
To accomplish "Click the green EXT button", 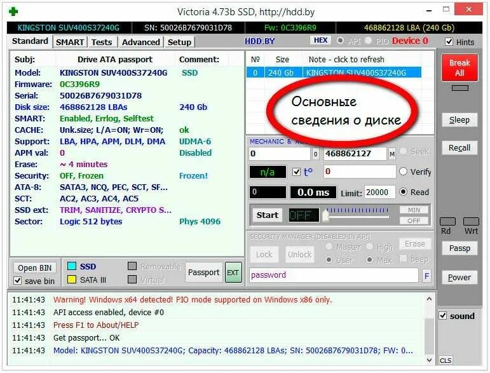I will coord(233,273).
